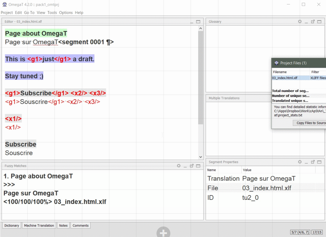Select the ID tu2_0 property row
This screenshot has height=237, width=326.
pyautogui.click(x=265, y=198)
